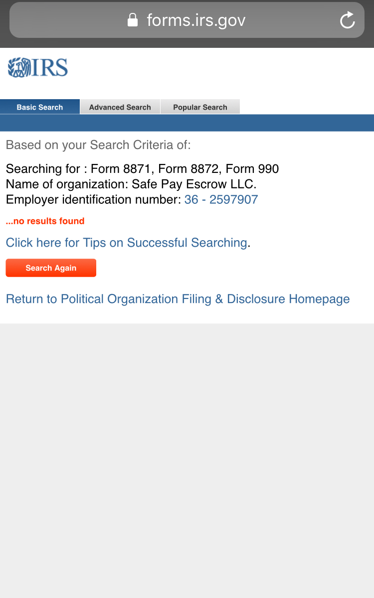The height and width of the screenshot is (598, 374).
Task: Tap the reload page icon
Action: (x=347, y=20)
